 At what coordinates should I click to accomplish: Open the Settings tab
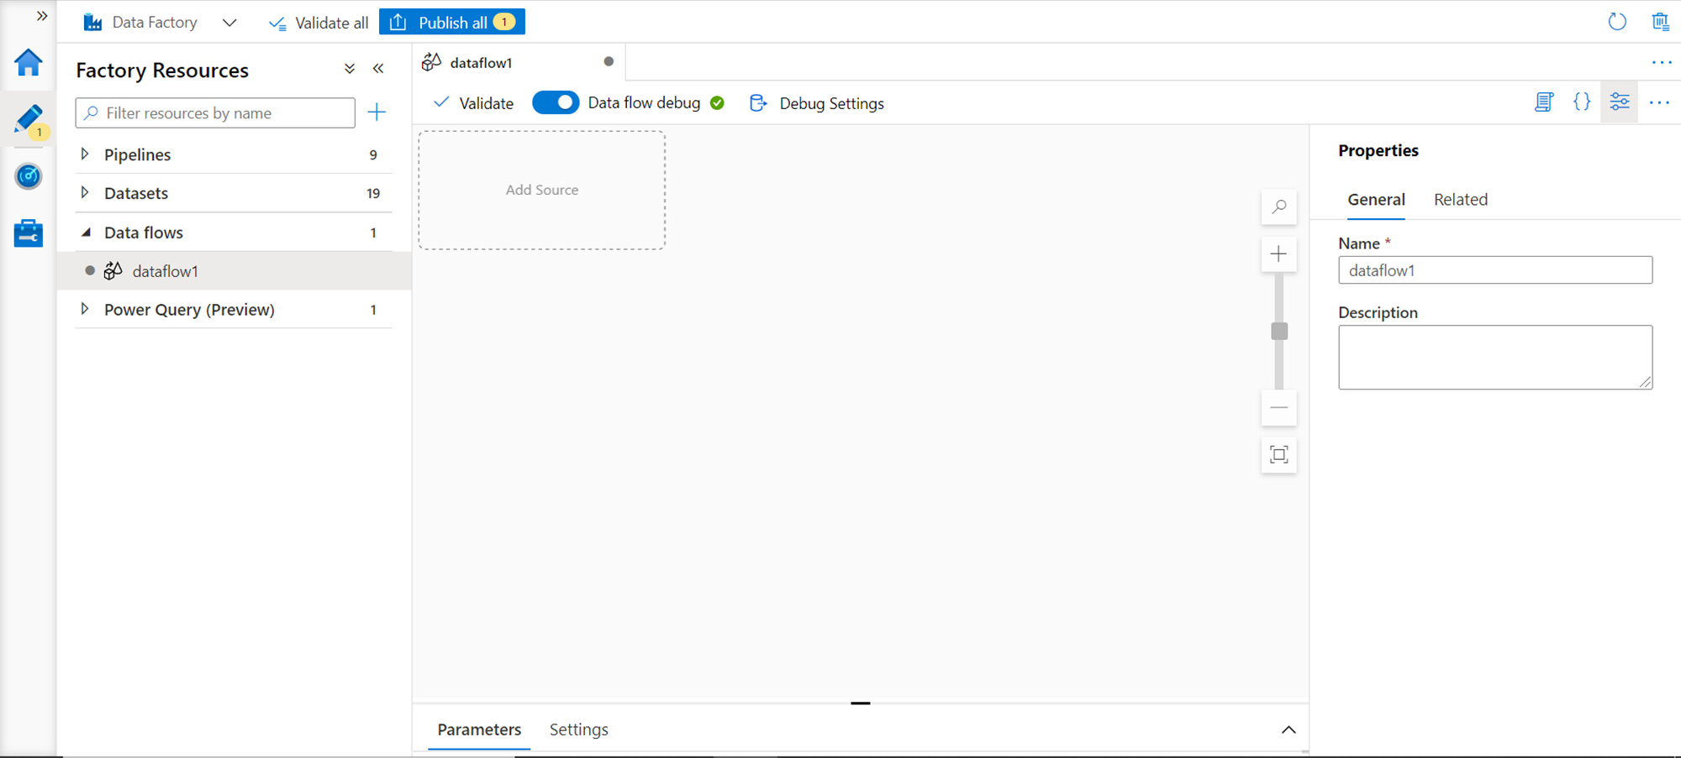[579, 729]
